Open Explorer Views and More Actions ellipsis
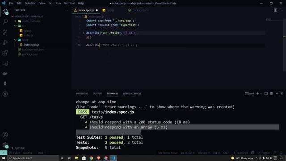Screen dimensions: 286x161 (67, 10)
